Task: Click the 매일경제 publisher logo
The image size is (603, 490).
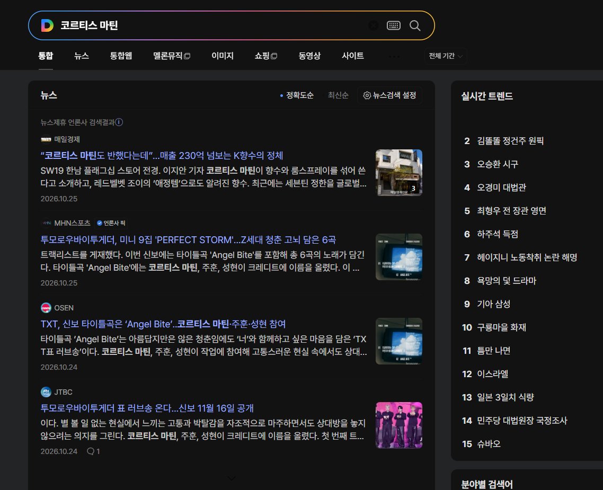Action: click(x=46, y=139)
